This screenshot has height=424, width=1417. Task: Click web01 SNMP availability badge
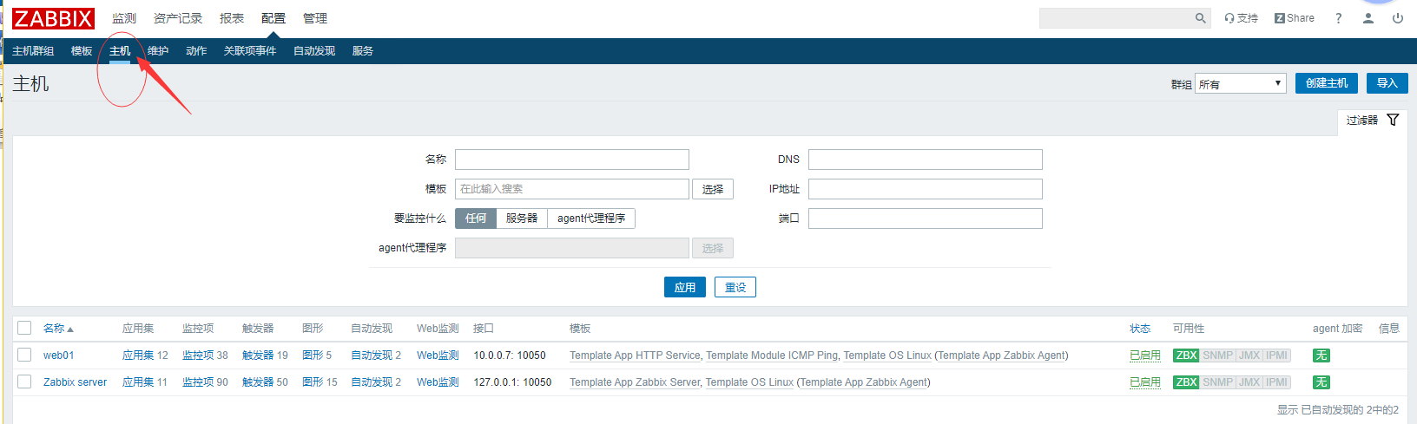pos(1217,356)
